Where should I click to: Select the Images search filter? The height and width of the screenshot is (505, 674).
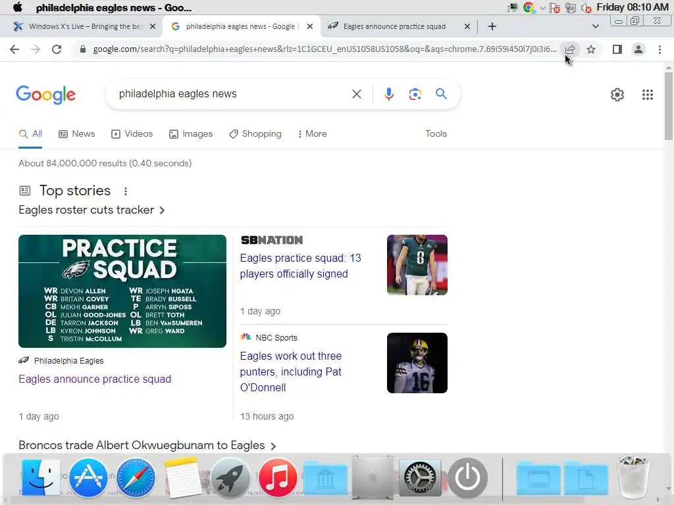191,134
